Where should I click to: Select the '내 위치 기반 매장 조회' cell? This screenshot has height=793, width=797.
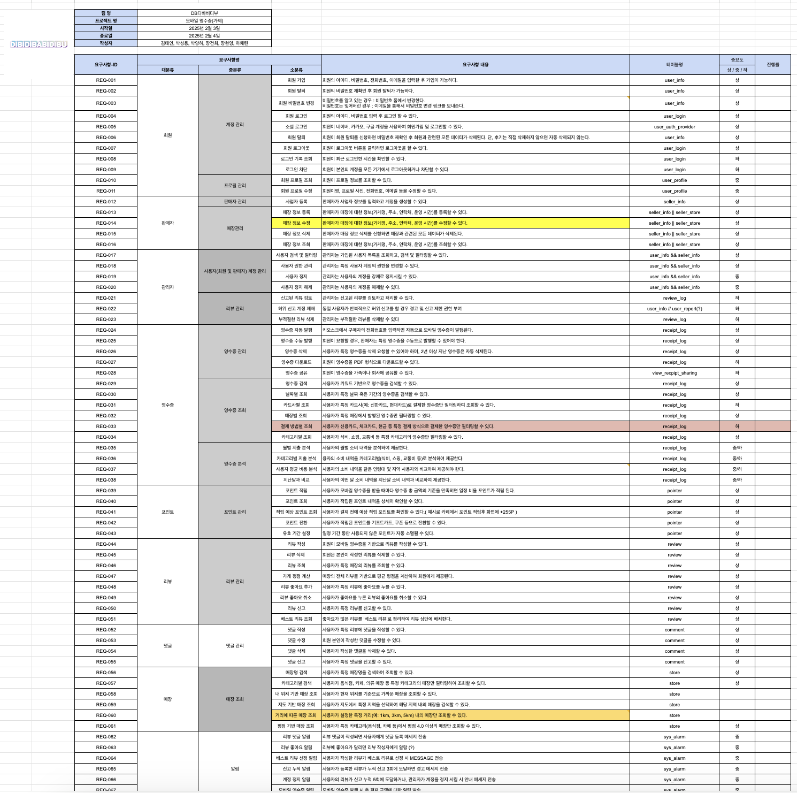coord(296,694)
